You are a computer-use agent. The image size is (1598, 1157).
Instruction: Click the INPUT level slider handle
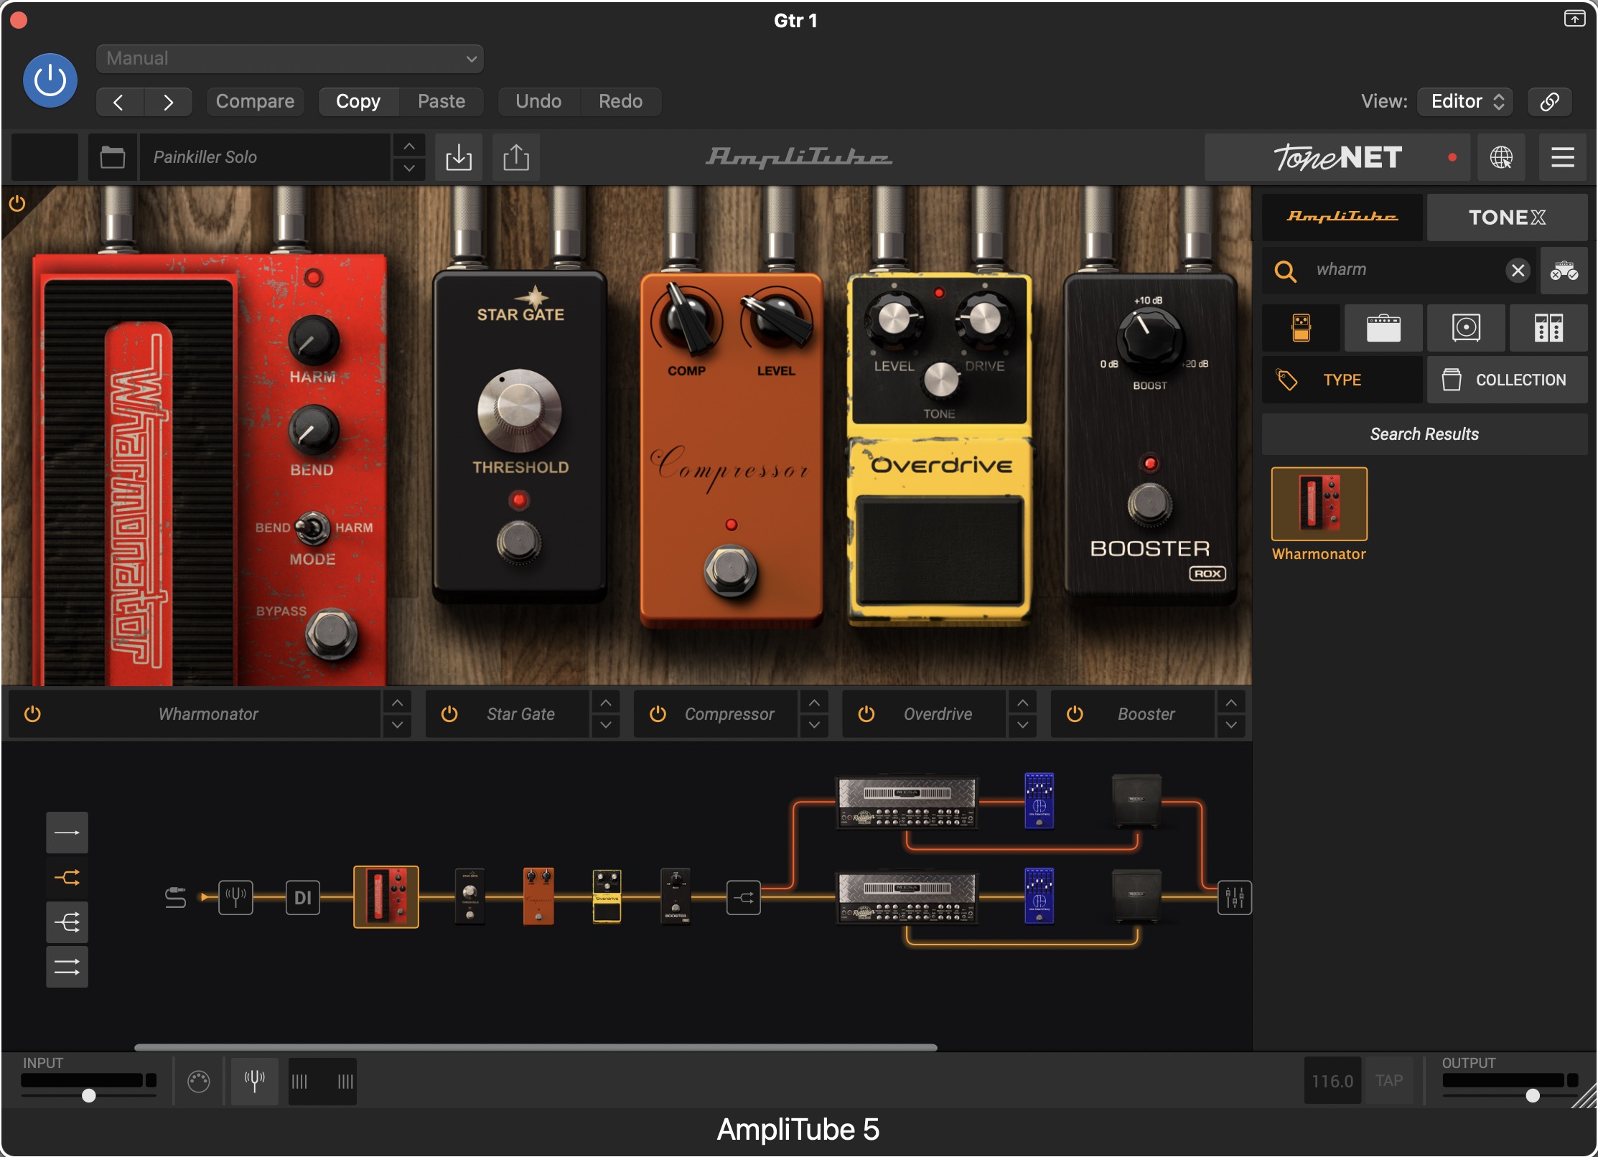(x=89, y=1095)
